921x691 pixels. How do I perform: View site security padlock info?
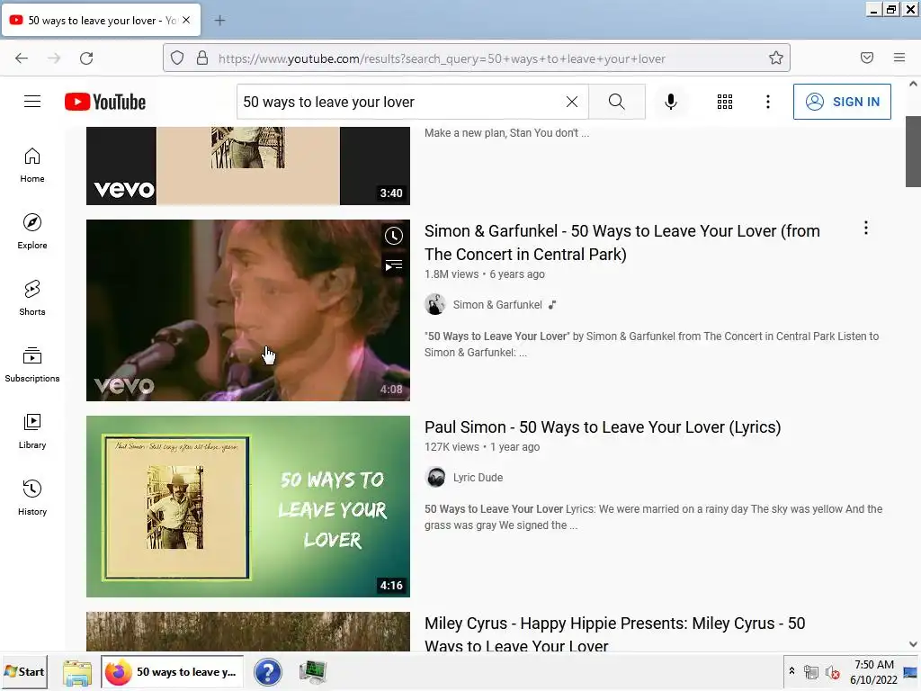tap(202, 58)
